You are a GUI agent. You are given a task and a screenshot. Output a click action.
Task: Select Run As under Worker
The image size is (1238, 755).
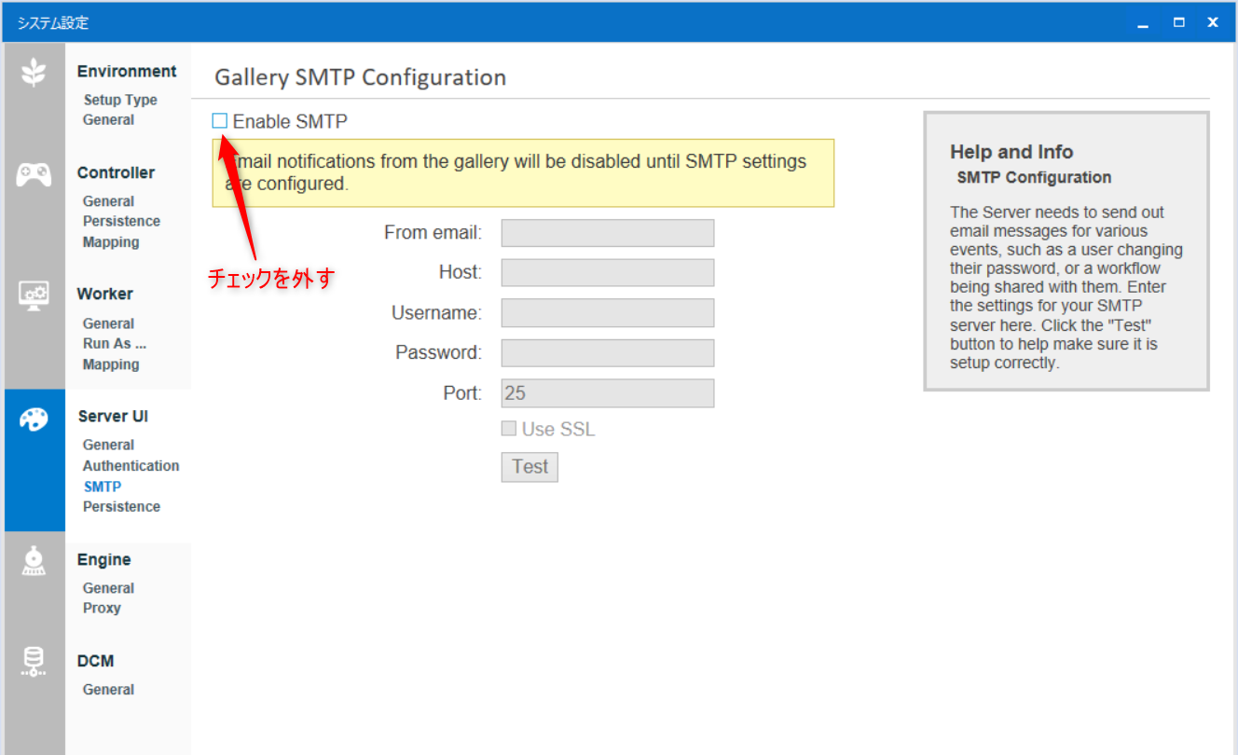tap(115, 343)
